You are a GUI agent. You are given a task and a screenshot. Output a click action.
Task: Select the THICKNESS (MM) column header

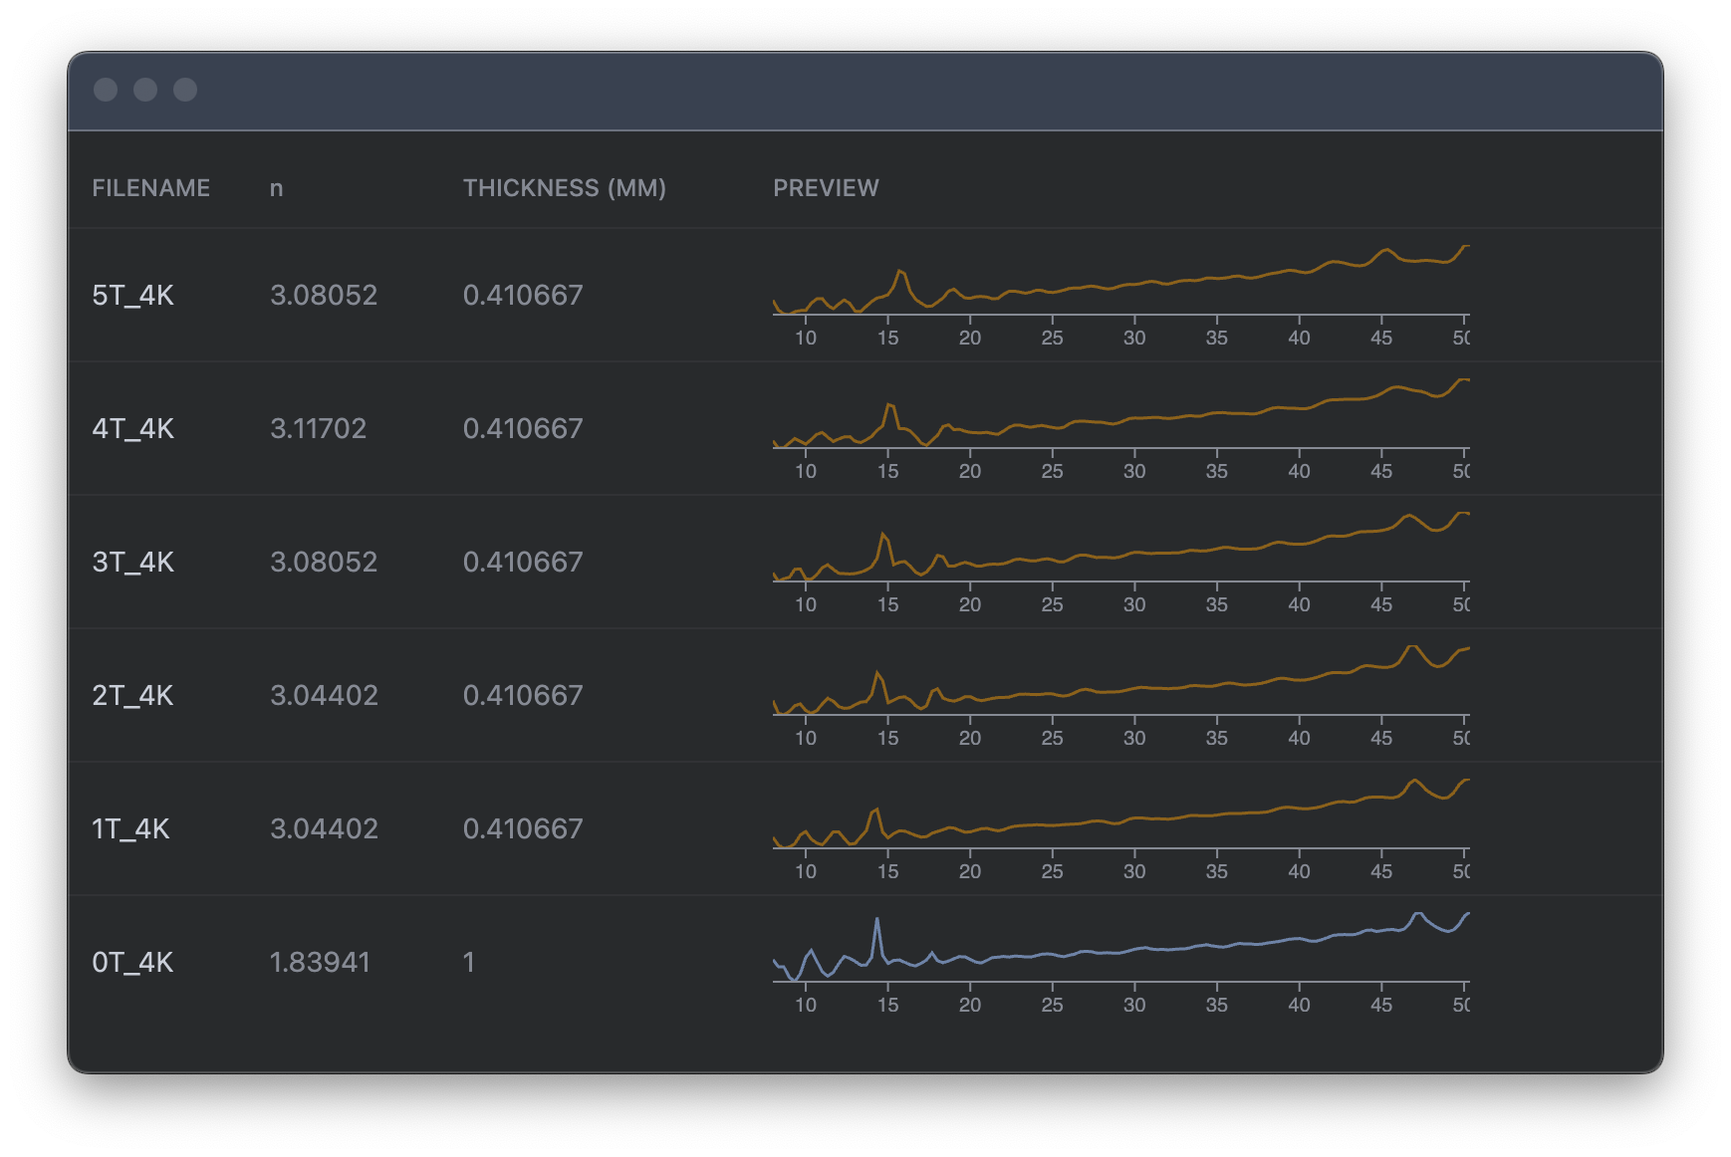click(x=564, y=188)
